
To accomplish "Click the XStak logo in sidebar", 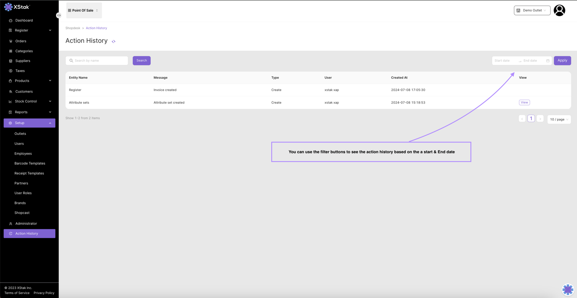I will point(17,7).
